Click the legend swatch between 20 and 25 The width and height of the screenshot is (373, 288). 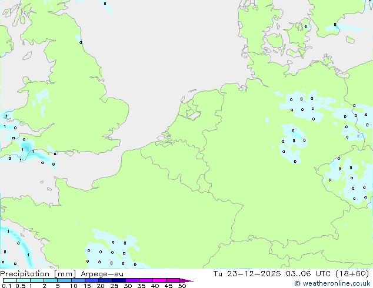(105, 280)
